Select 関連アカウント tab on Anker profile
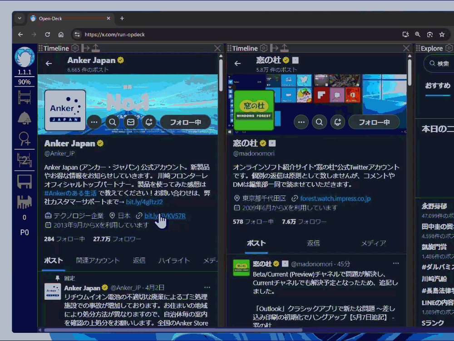The height and width of the screenshot is (341, 454). click(98, 260)
